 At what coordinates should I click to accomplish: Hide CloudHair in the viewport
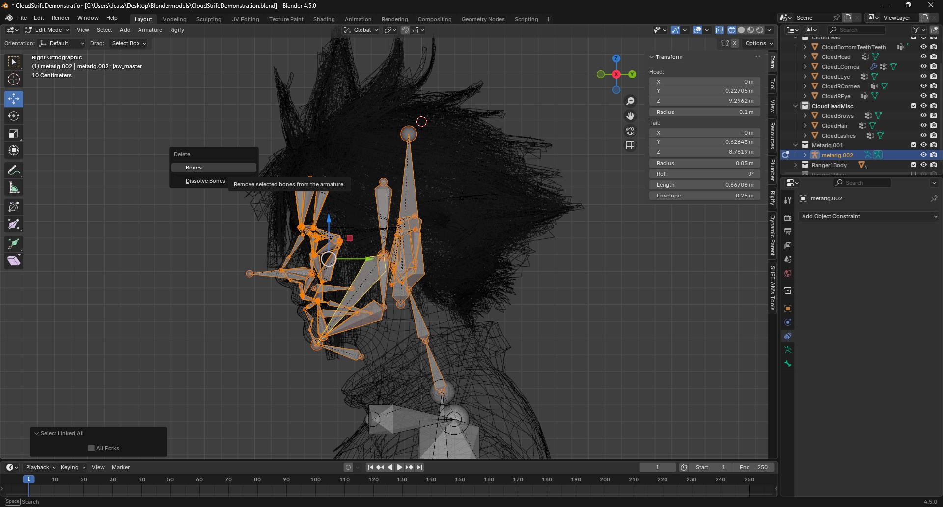[x=923, y=126]
